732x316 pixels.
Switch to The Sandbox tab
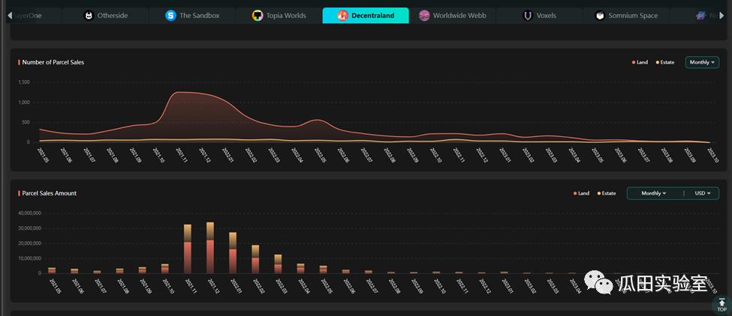coord(192,16)
